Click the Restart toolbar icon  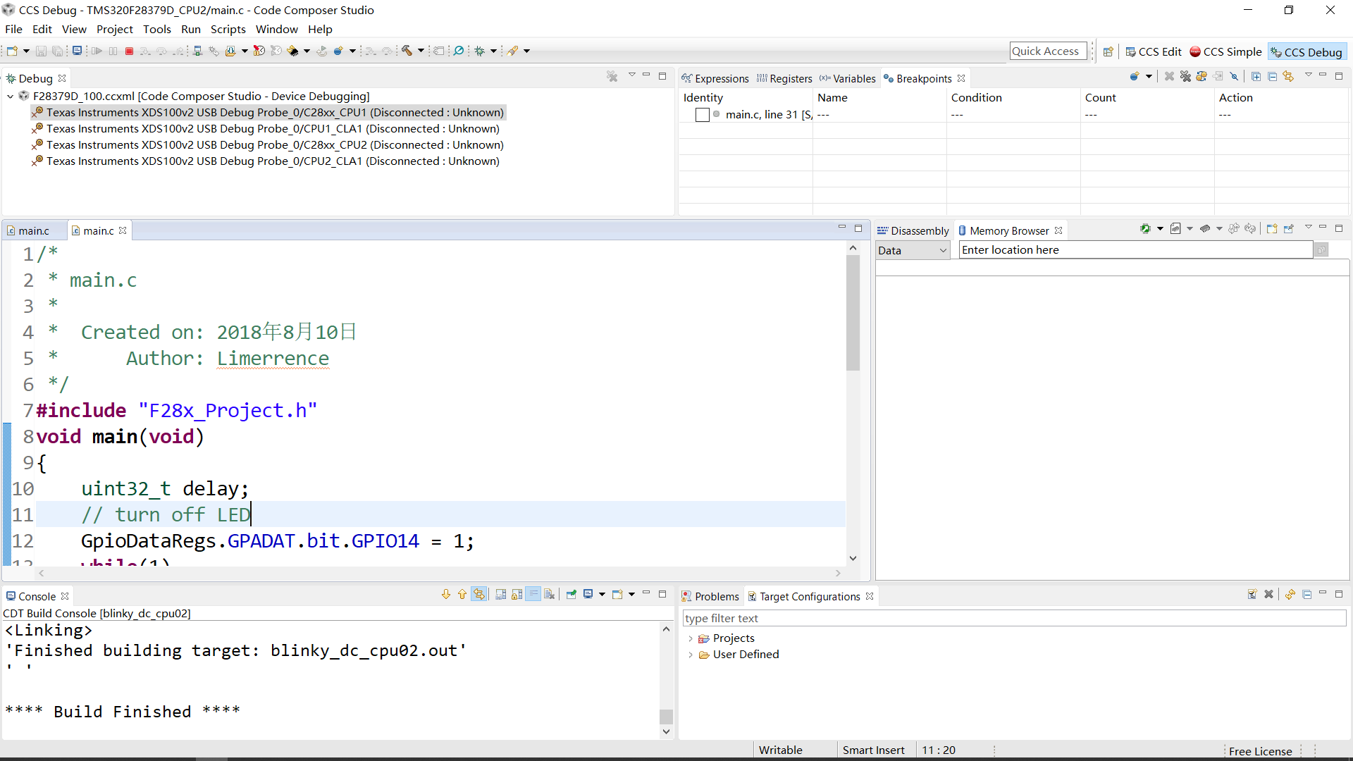pos(322,51)
